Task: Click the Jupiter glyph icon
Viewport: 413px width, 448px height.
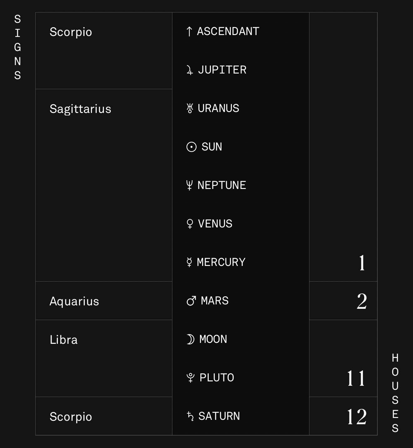Action: pos(190,70)
